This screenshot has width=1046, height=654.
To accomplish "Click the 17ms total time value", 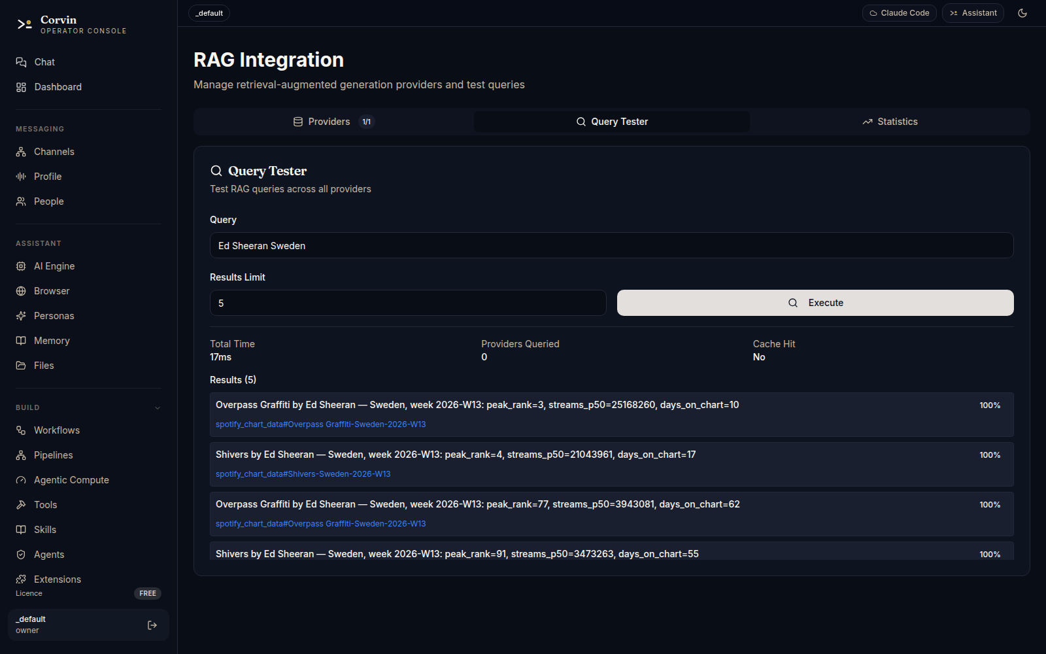I will (221, 357).
